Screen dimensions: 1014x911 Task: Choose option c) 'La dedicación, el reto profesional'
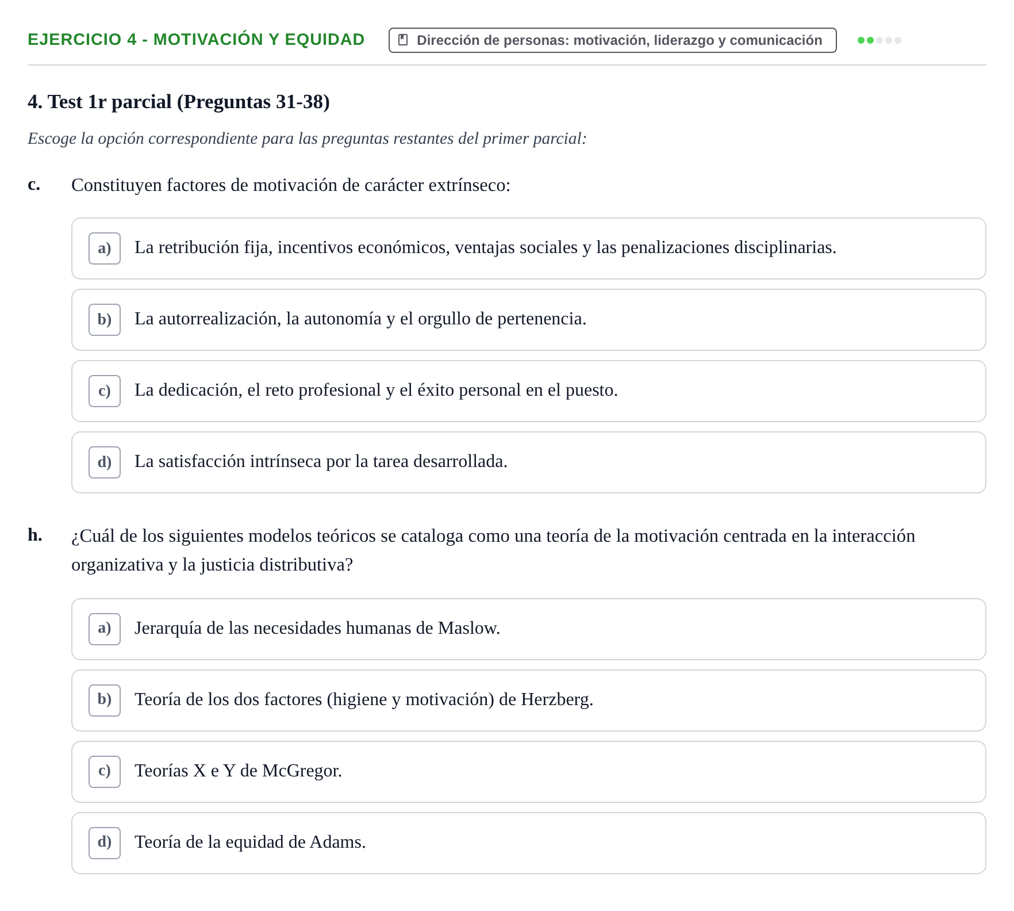[x=528, y=391]
